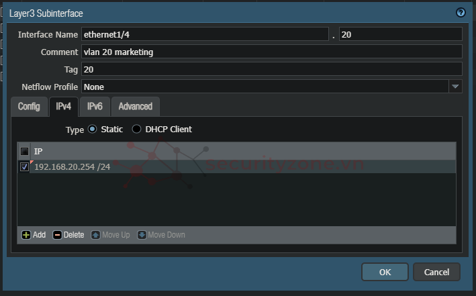The image size is (476, 296).
Task: Uncheck the 192.168.20.254 /24 row checkbox
Action: click(25, 166)
